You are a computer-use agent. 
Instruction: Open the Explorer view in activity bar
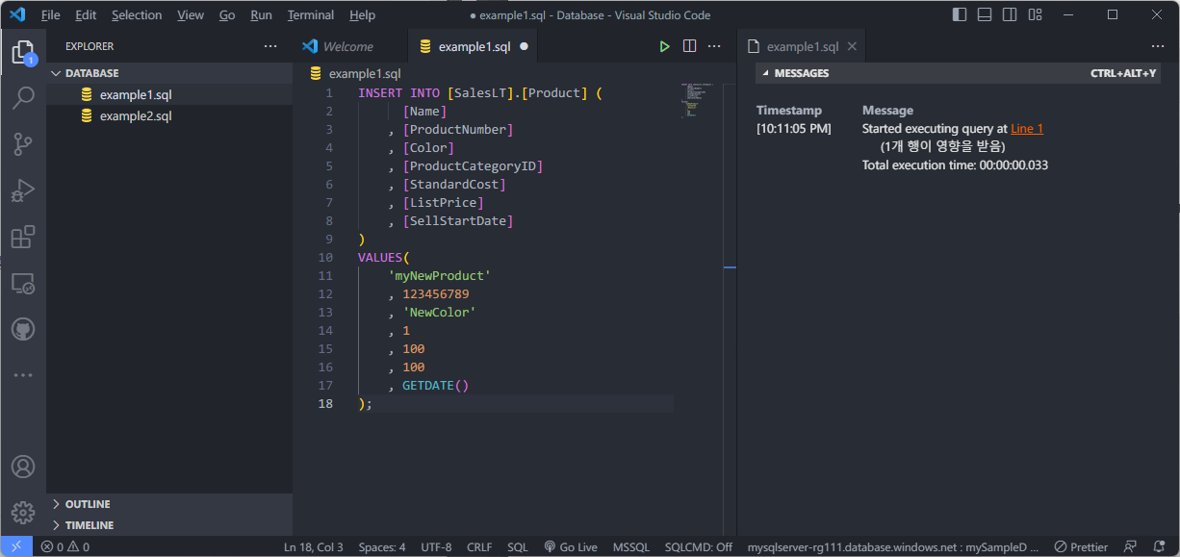(23, 52)
